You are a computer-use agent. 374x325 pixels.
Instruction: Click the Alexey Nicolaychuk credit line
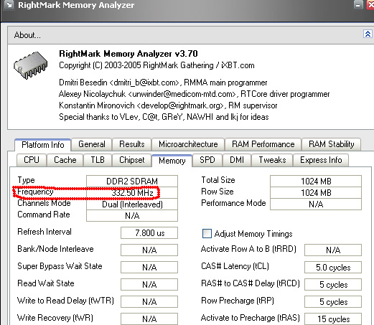194,94
